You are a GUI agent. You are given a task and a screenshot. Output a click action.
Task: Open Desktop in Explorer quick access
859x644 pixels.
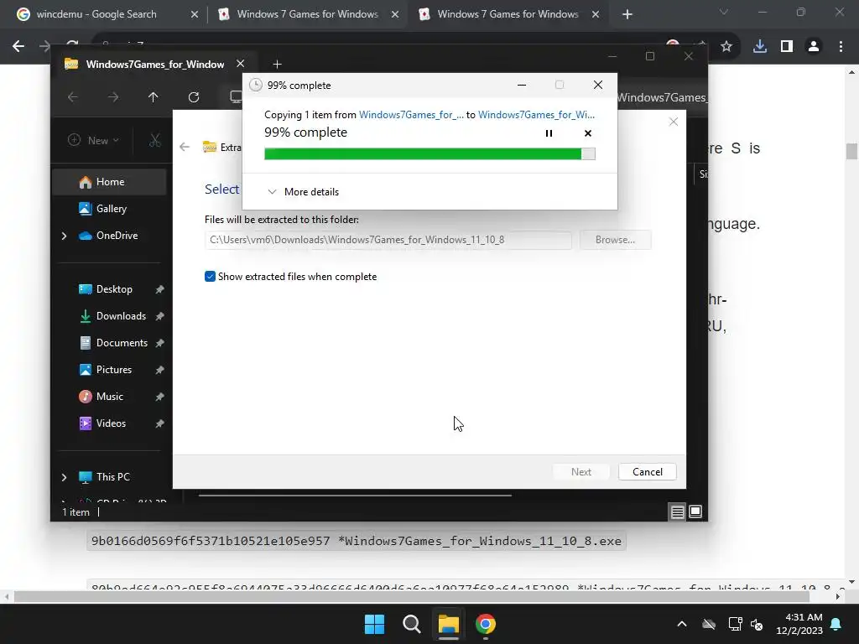[x=114, y=289]
